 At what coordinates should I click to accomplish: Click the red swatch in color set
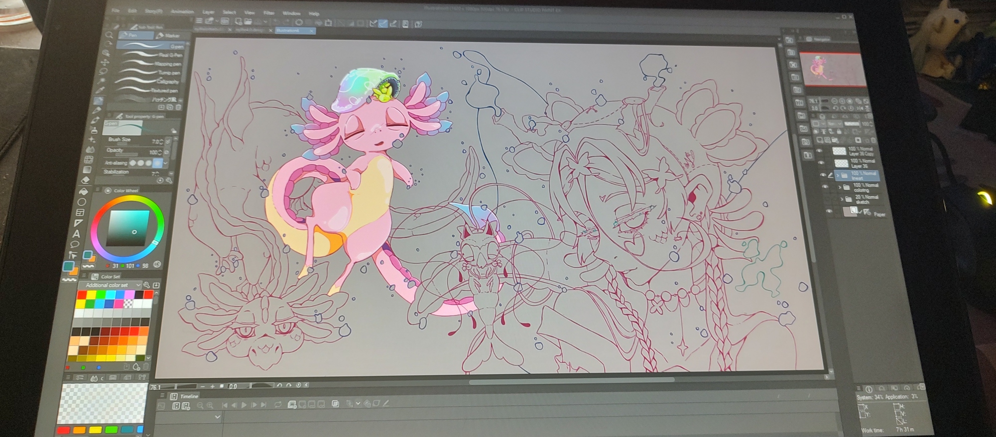[x=82, y=295]
